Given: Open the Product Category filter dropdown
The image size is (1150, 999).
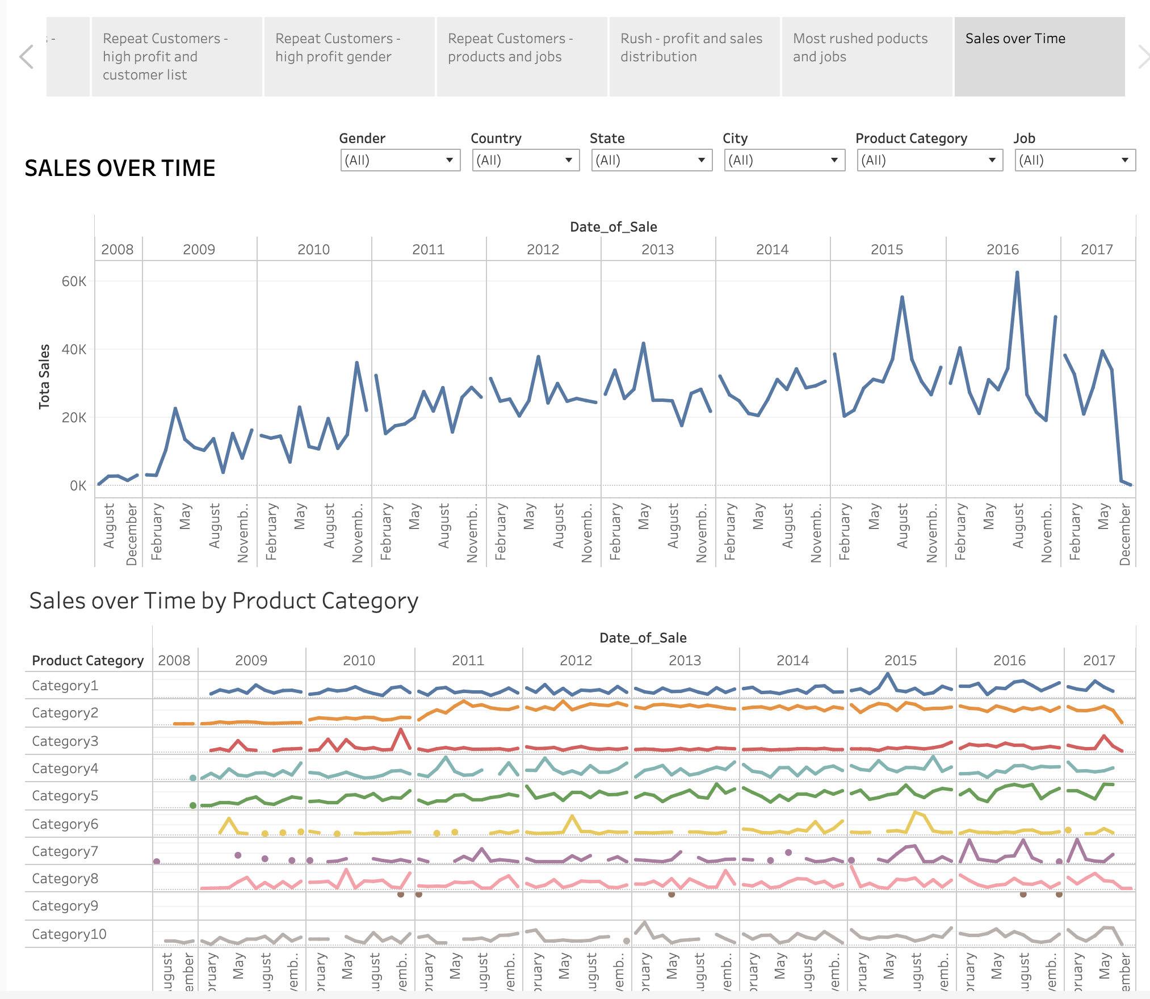Looking at the screenshot, I should pyautogui.click(x=929, y=160).
